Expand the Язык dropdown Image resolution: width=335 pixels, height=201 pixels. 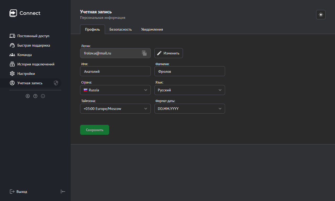(190, 90)
